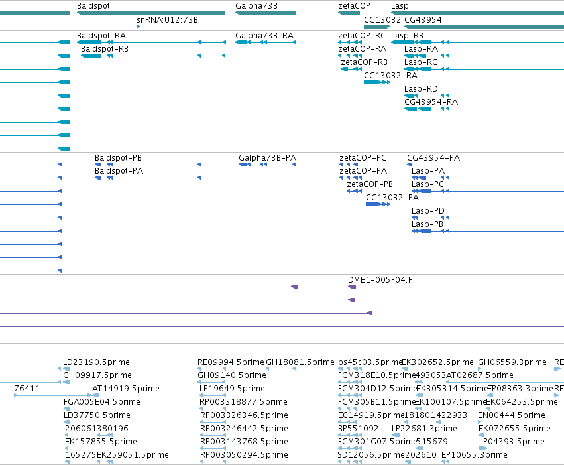The height and width of the screenshot is (465, 564).
Task: Click the Lasp-RC transcript
Action: coord(484,69)
